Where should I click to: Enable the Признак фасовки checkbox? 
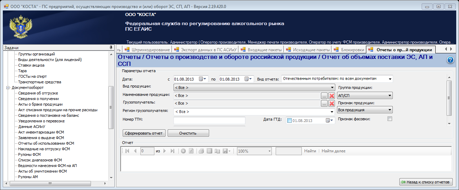(390, 119)
